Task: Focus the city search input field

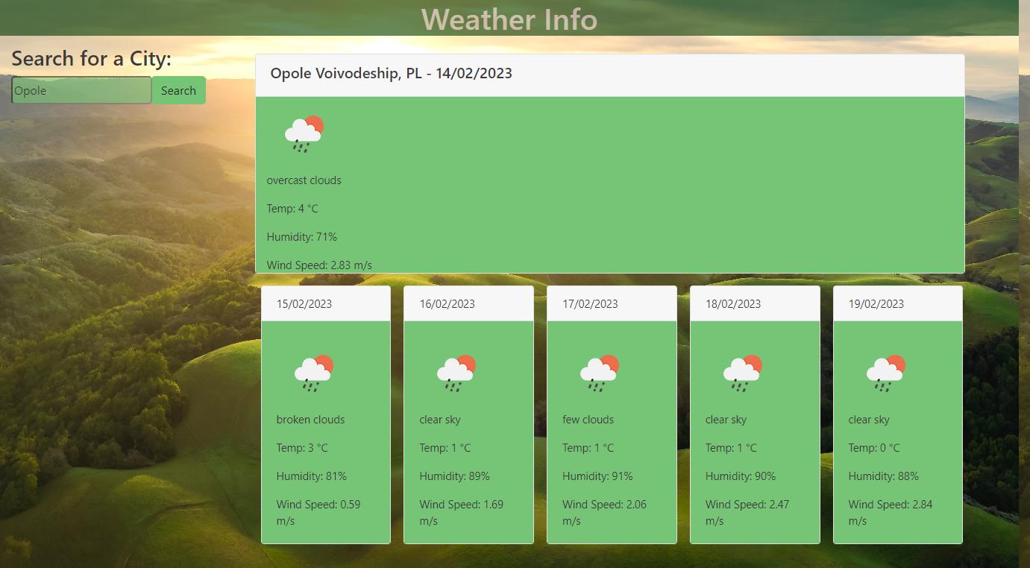Action: coord(81,90)
